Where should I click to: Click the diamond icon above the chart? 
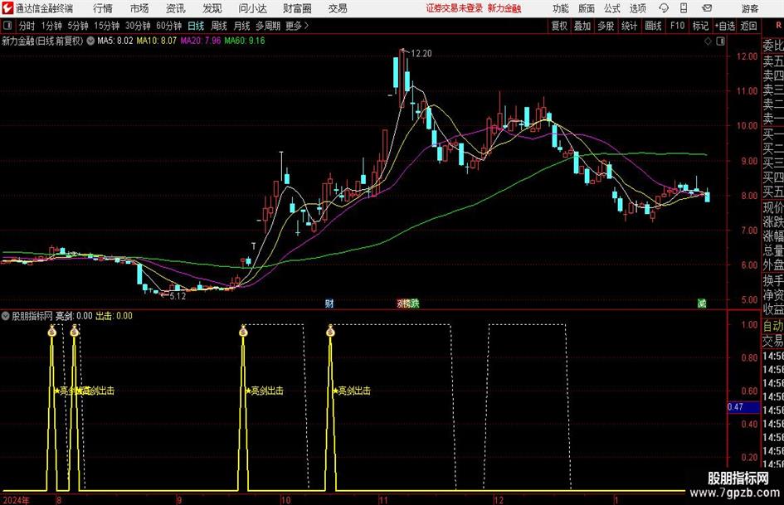coord(708,41)
